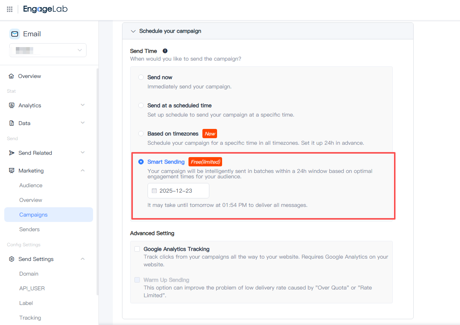
Task: Click the Data document icon
Action: (11, 123)
